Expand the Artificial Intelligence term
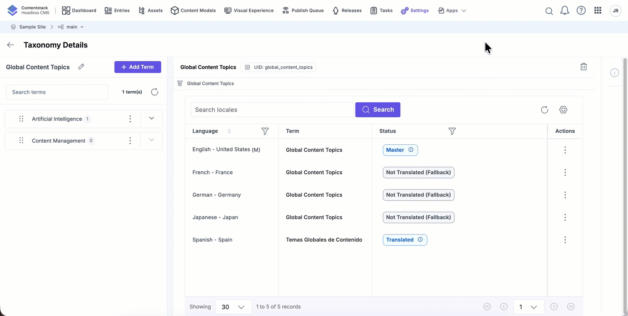This screenshot has height=316, width=628. click(152, 118)
